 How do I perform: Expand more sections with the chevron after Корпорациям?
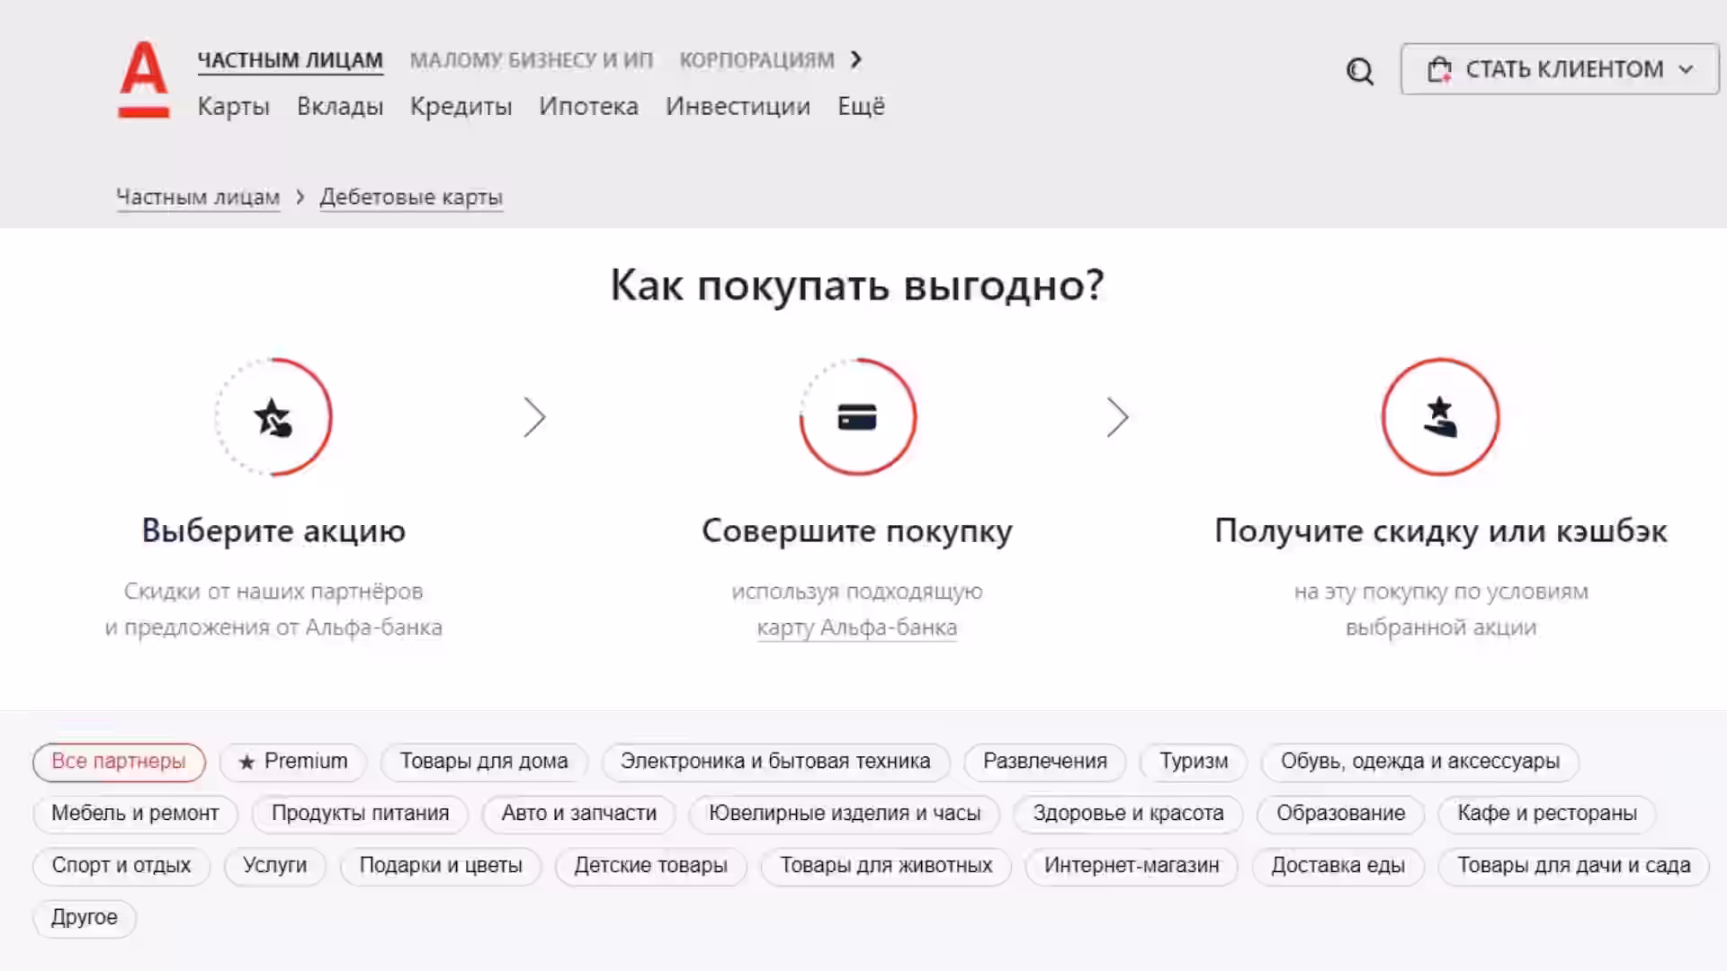[856, 59]
